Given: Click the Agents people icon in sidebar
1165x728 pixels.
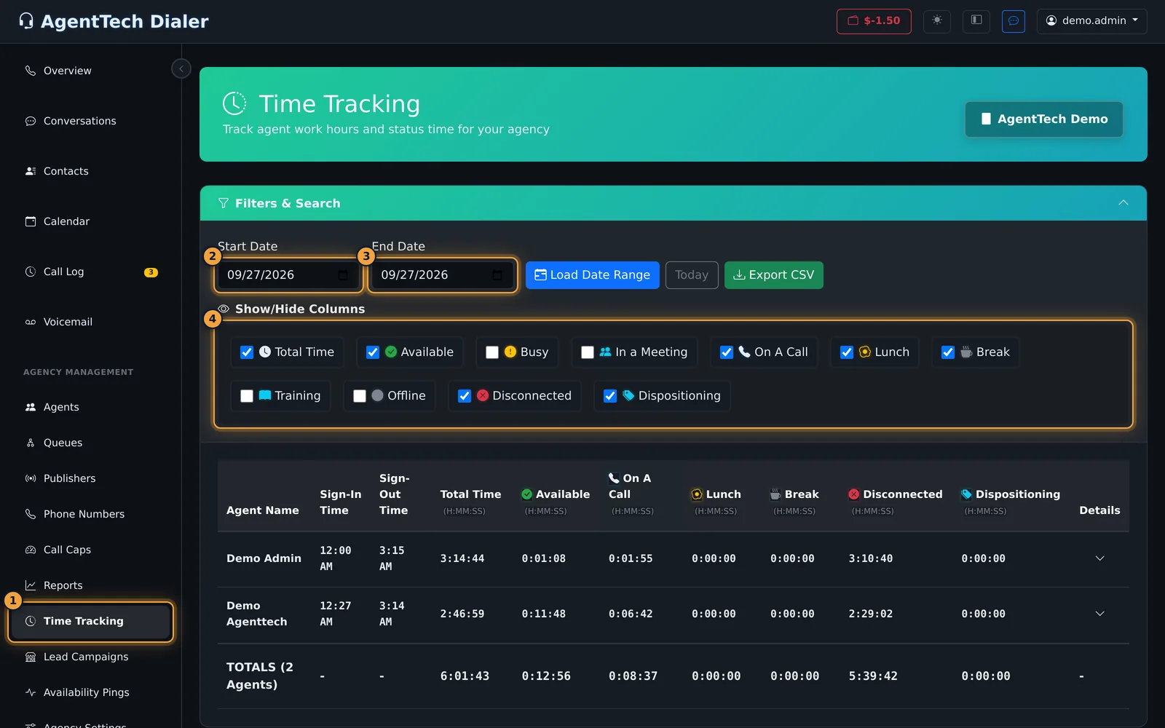Looking at the screenshot, I should [x=31, y=407].
